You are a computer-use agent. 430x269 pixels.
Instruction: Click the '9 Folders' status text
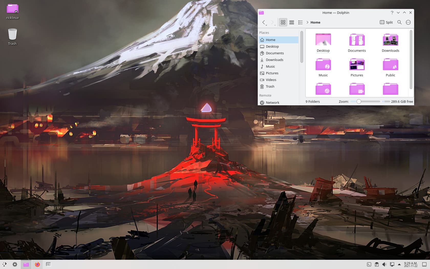point(313,101)
